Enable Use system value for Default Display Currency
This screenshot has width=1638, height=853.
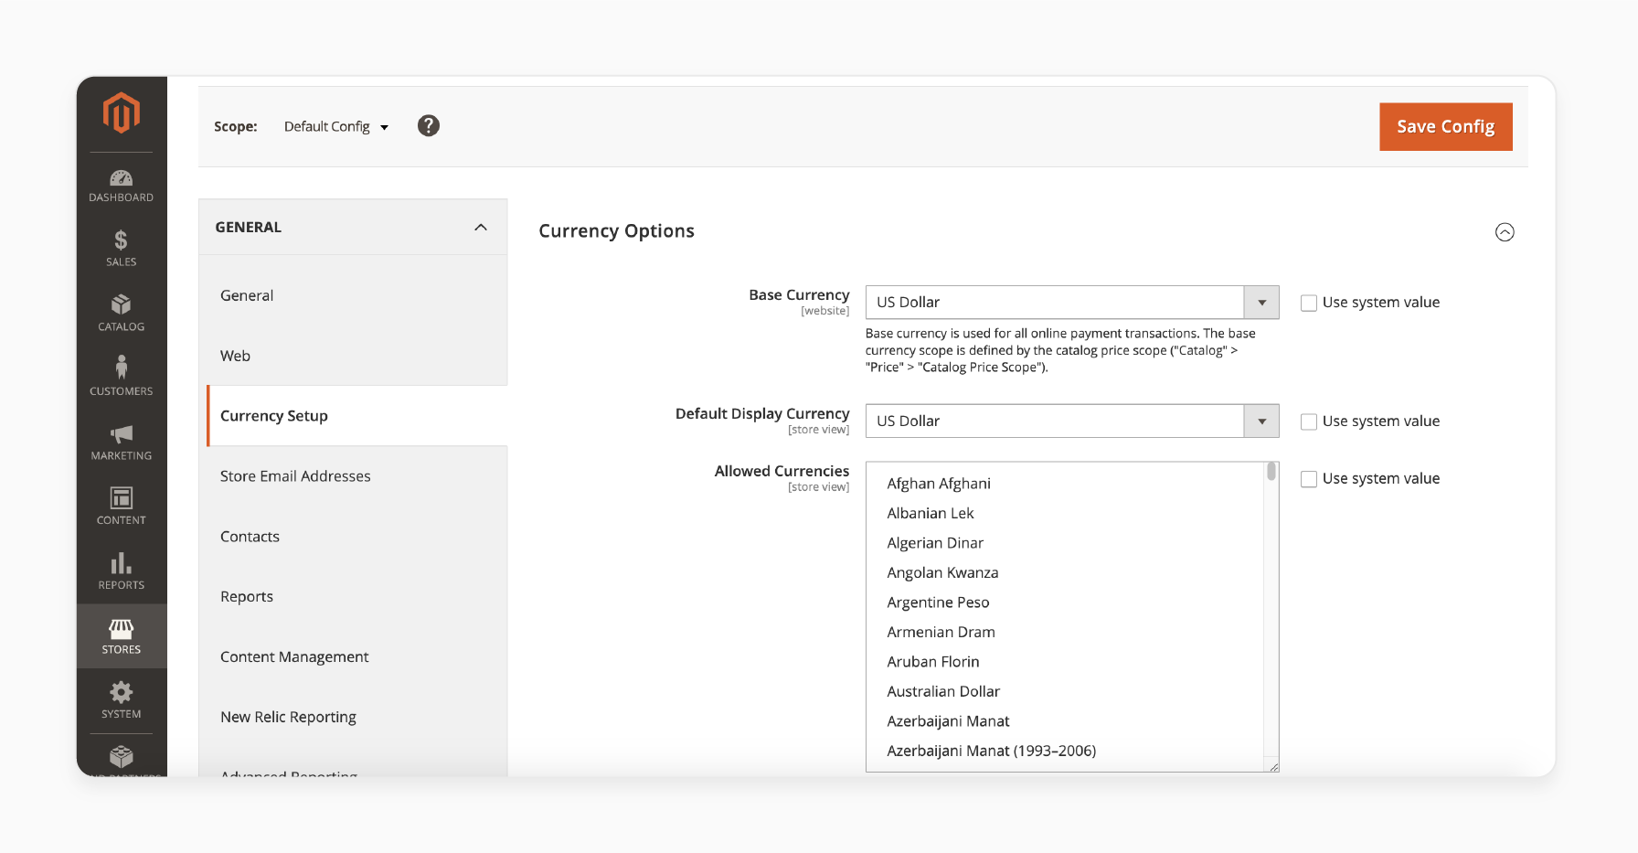(x=1309, y=421)
